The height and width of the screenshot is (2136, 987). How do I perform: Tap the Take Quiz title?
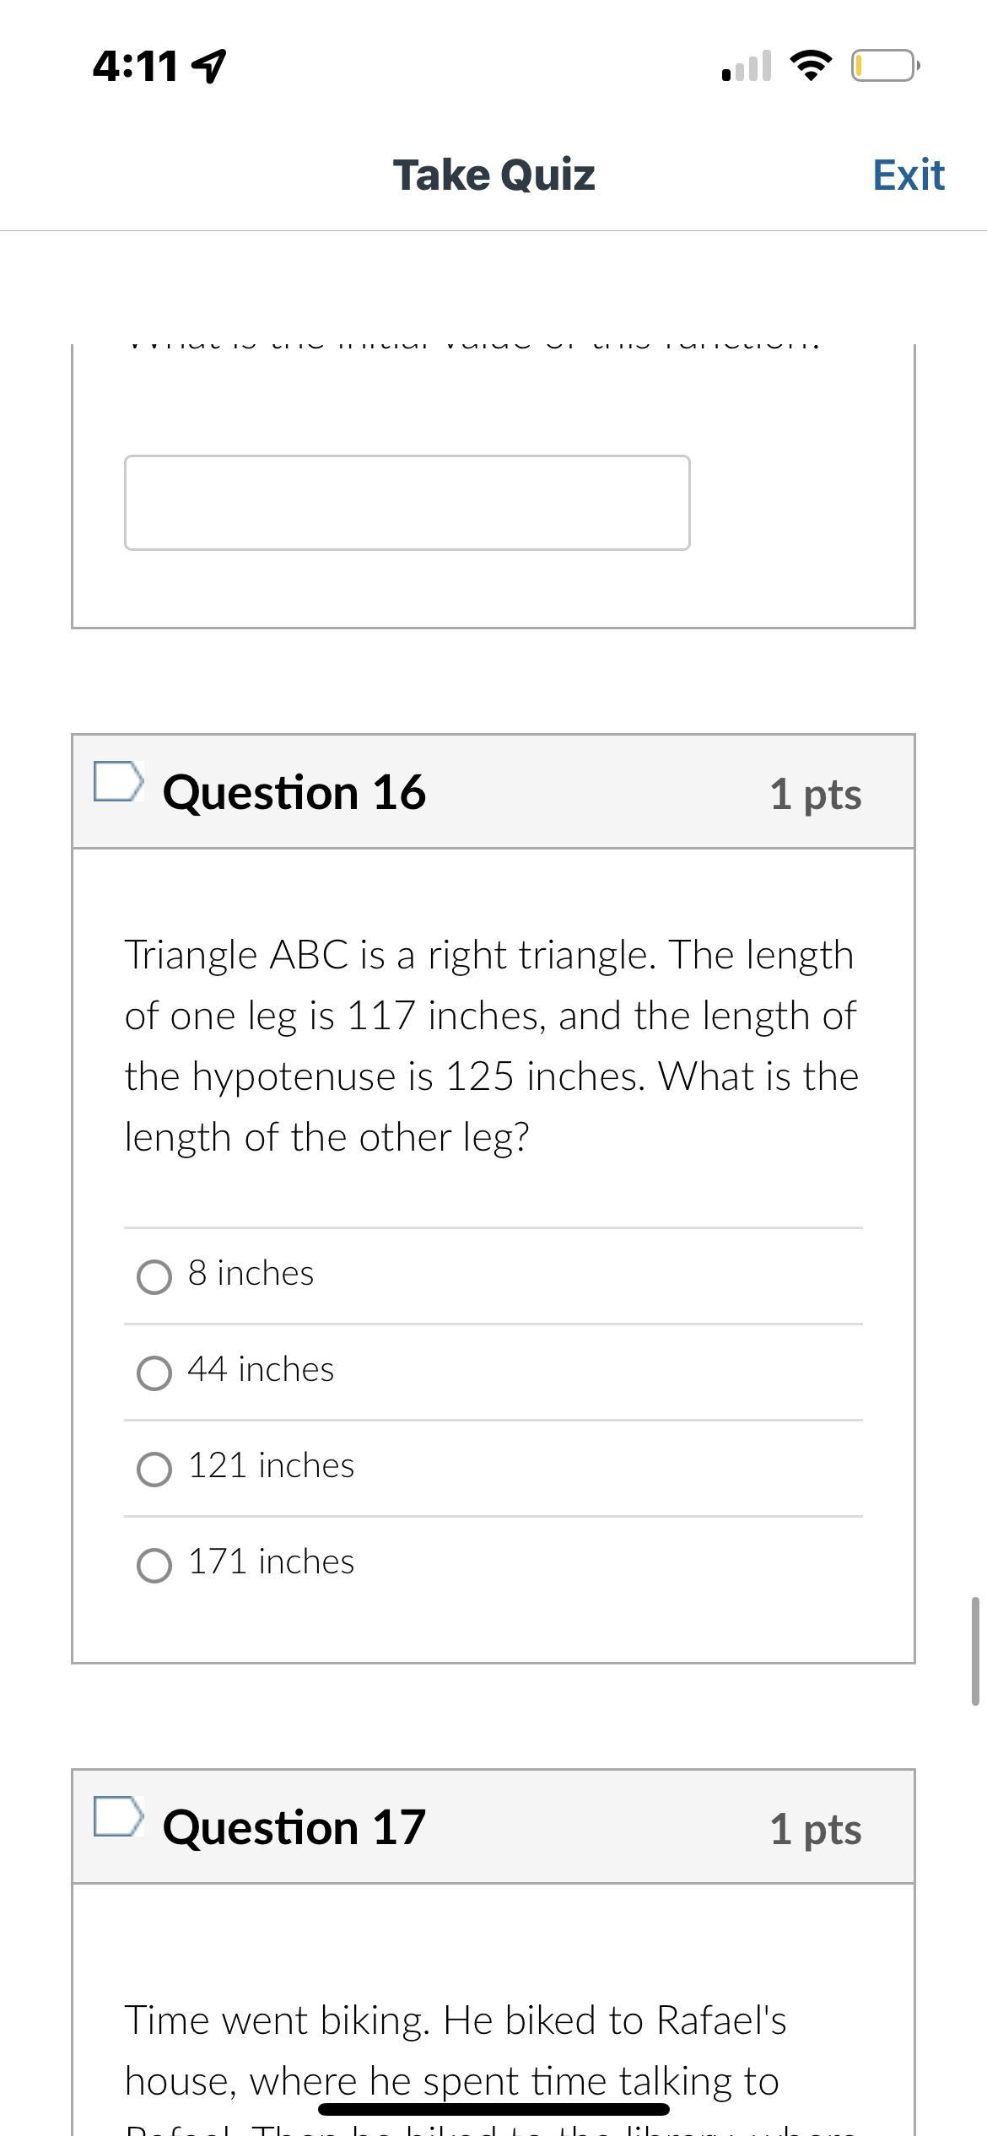coord(493,175)
